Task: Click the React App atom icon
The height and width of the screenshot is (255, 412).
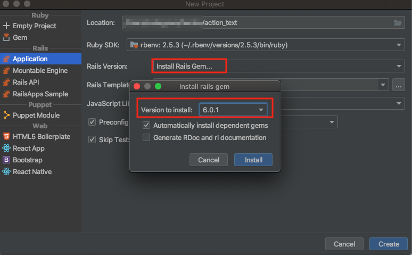Action: (6, 149)
